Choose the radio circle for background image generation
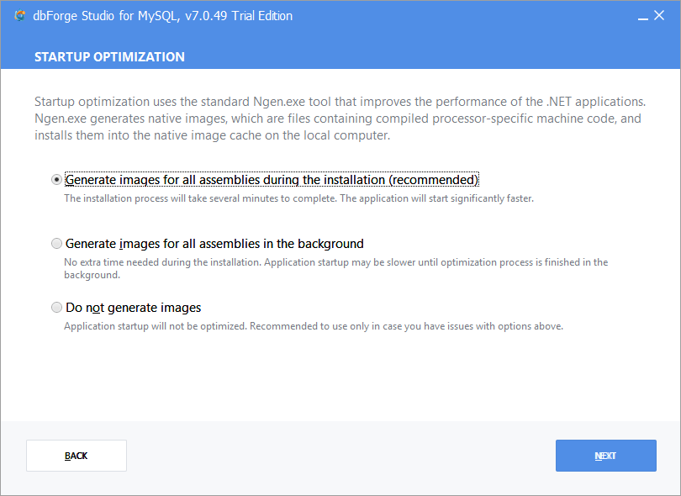Image resolution: width=681 pixels, height=496 pixels. [x=56, y=244]
